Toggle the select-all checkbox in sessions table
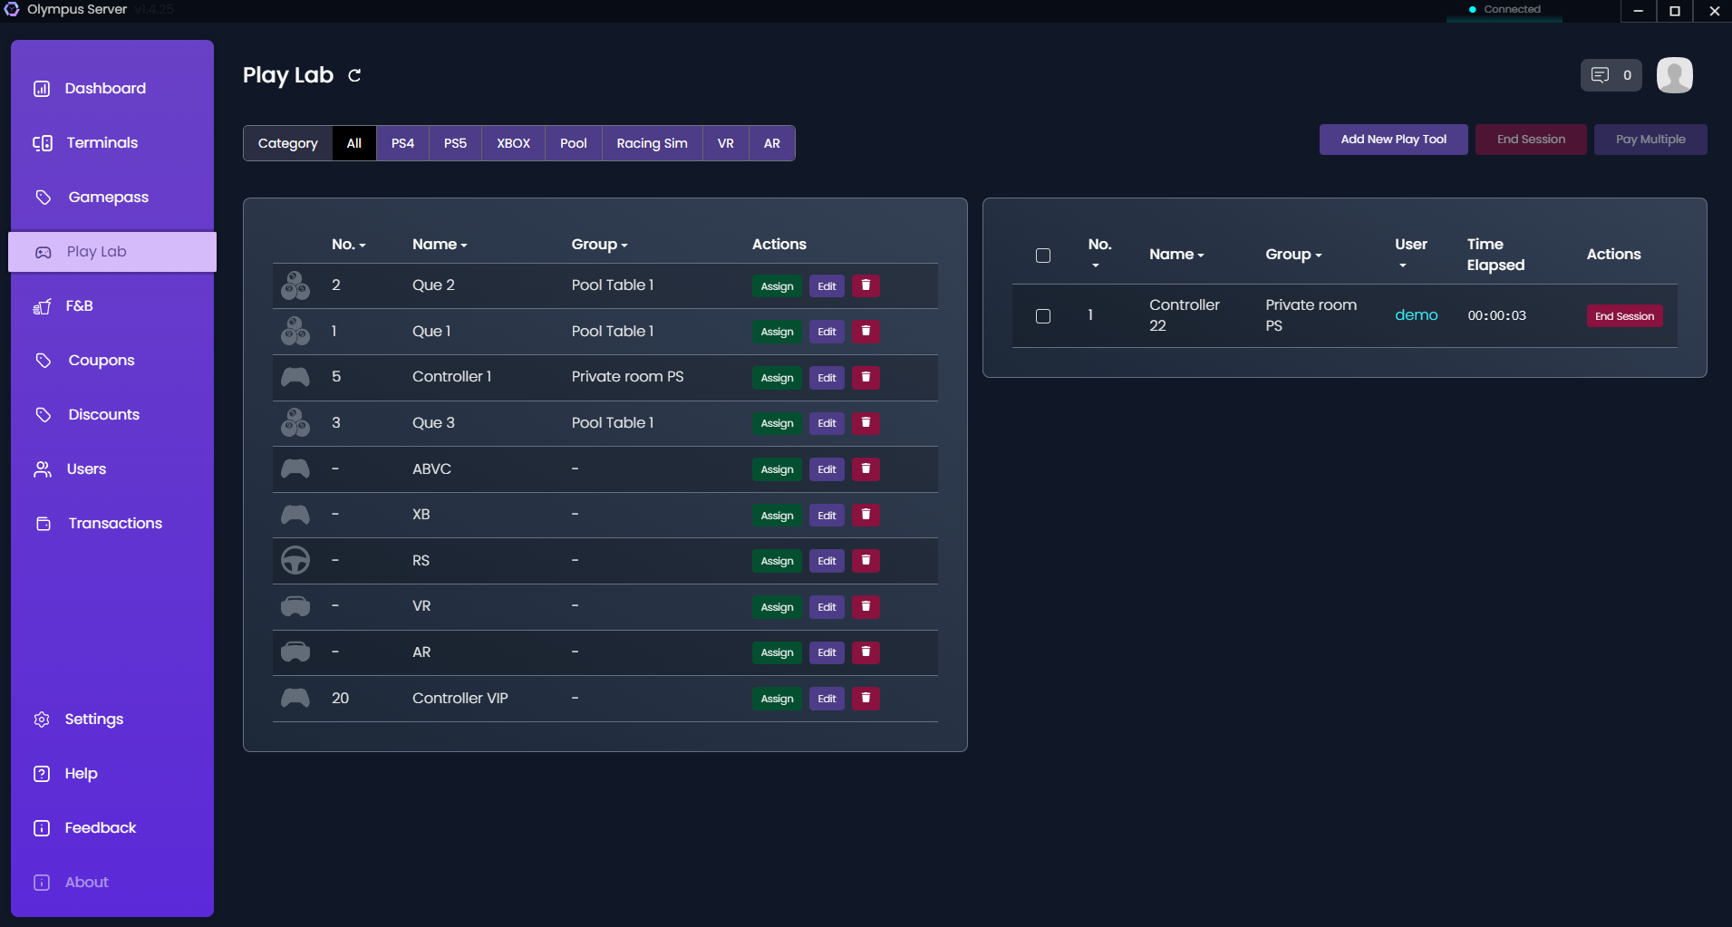The height and width of the screenshot is (927, 1732). coord(1043,255)
